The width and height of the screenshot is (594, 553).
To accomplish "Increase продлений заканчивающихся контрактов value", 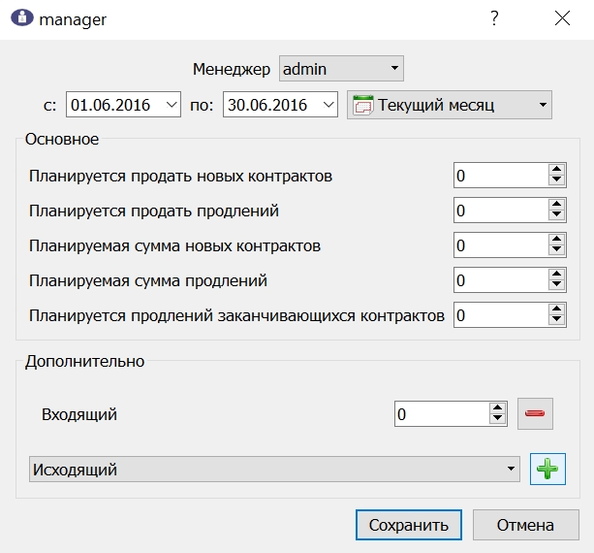I will pyautogui.click(x=556, y=309).
